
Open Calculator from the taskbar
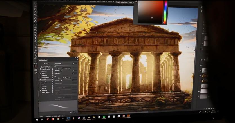[114, 117]
